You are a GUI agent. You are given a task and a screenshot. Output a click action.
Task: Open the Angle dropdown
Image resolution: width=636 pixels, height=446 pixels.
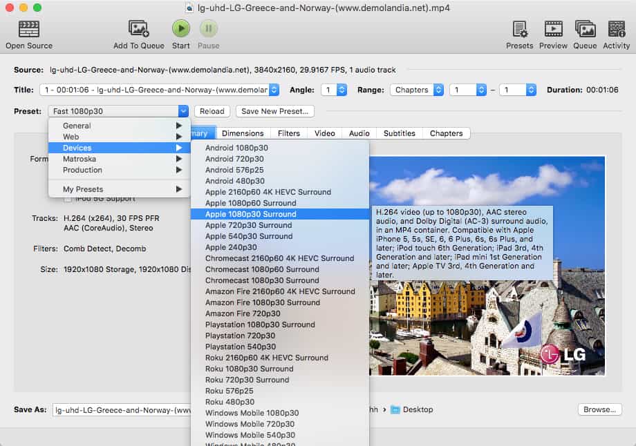point(334,90)
